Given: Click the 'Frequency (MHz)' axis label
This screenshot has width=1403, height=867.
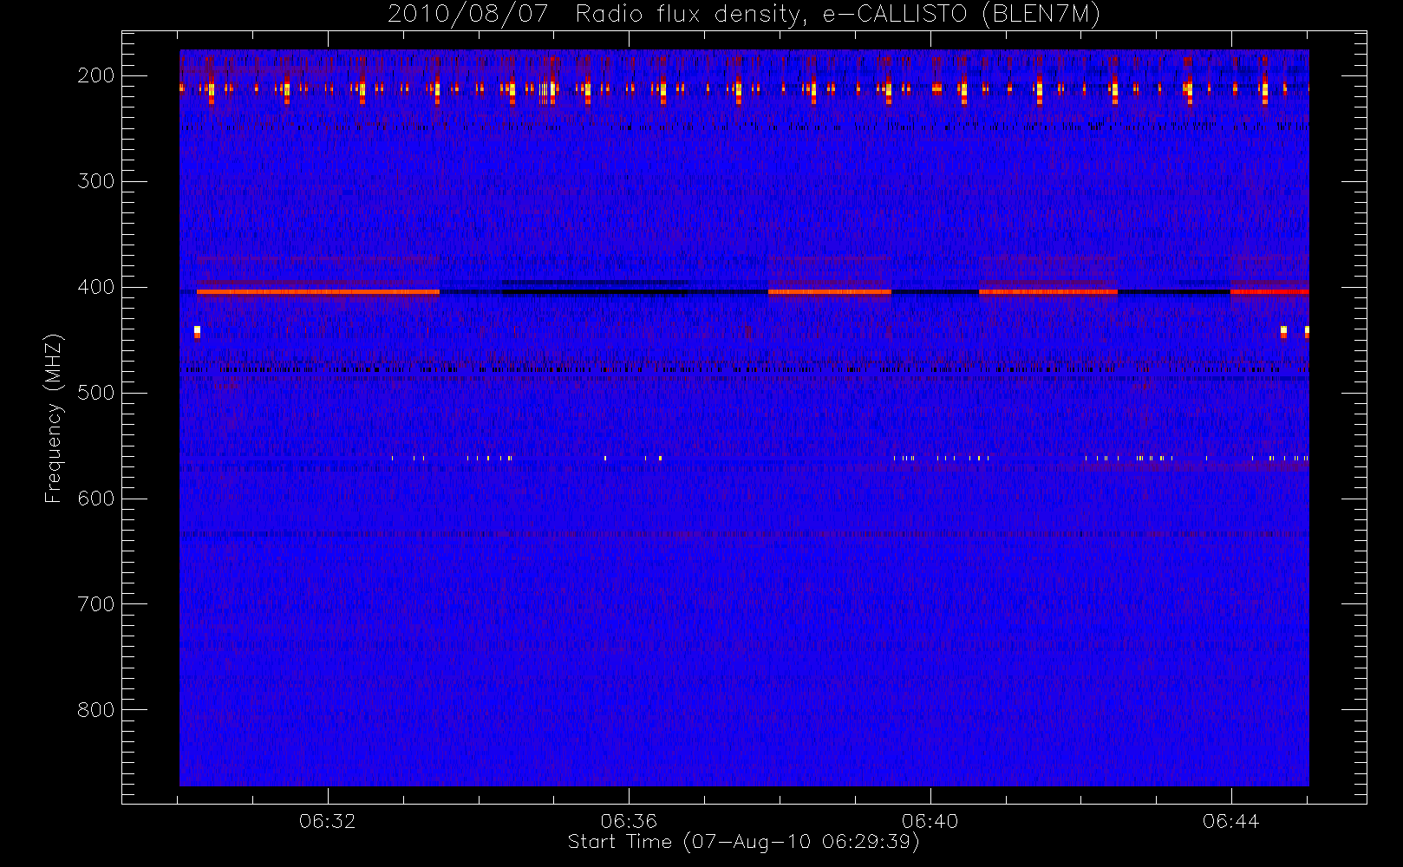Looking at the screenshot, I should pyautogui.click(x=54, y=418).
